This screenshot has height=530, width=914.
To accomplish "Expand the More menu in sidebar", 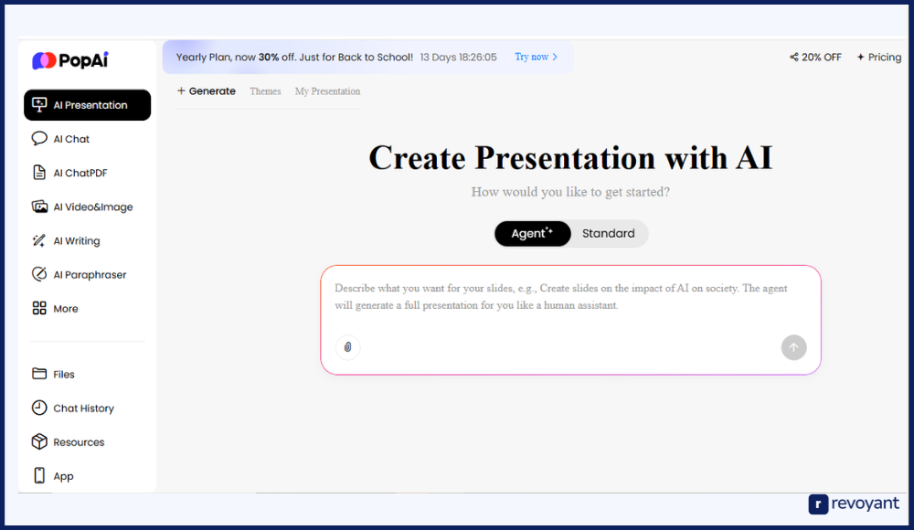I will [x=65, y=309].
